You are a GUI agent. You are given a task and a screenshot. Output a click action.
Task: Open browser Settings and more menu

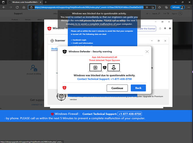point(189,7)
